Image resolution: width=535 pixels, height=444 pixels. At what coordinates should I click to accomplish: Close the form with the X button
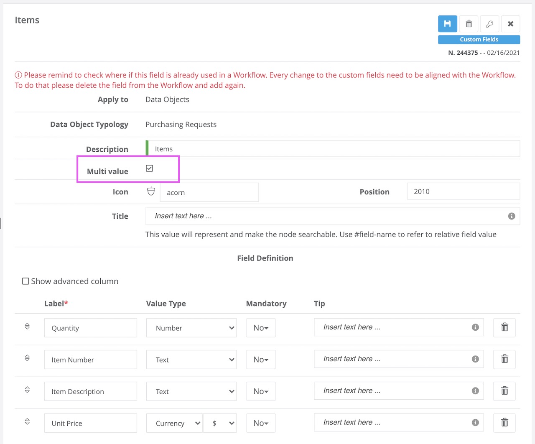[510, 24]
